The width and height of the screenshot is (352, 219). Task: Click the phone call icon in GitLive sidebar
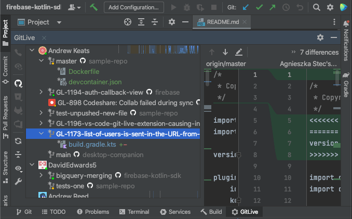[18, 53]
